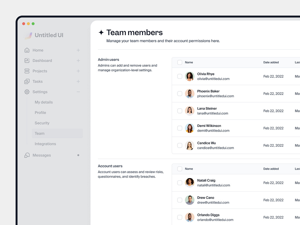Click Phoenix Baker's email address
The image size is (300, 225).
pos(216,96)
